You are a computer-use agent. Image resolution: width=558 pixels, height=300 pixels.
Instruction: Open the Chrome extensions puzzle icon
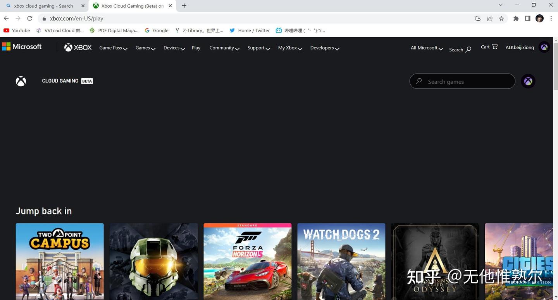click(516, 19)
